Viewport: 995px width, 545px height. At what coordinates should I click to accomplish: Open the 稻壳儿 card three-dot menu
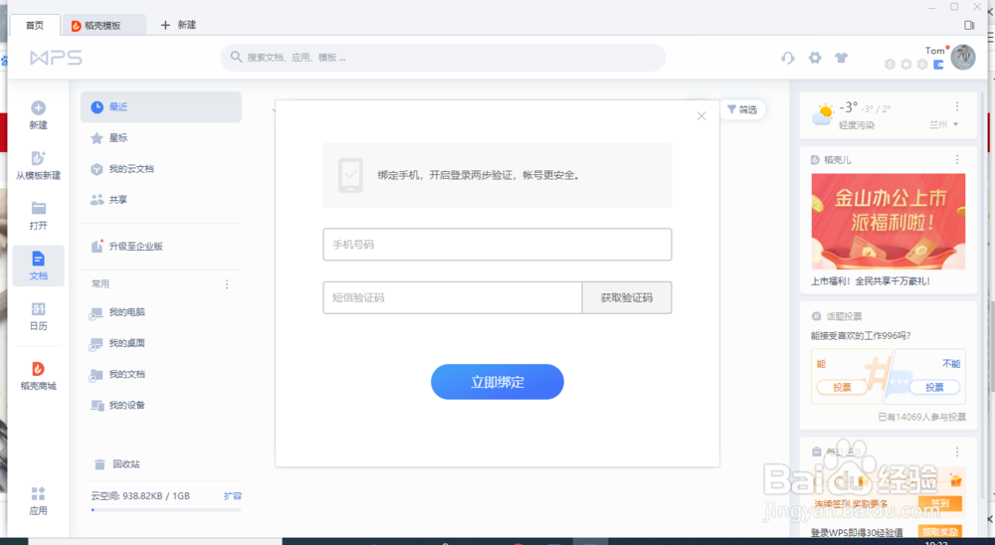coord(957,160)
